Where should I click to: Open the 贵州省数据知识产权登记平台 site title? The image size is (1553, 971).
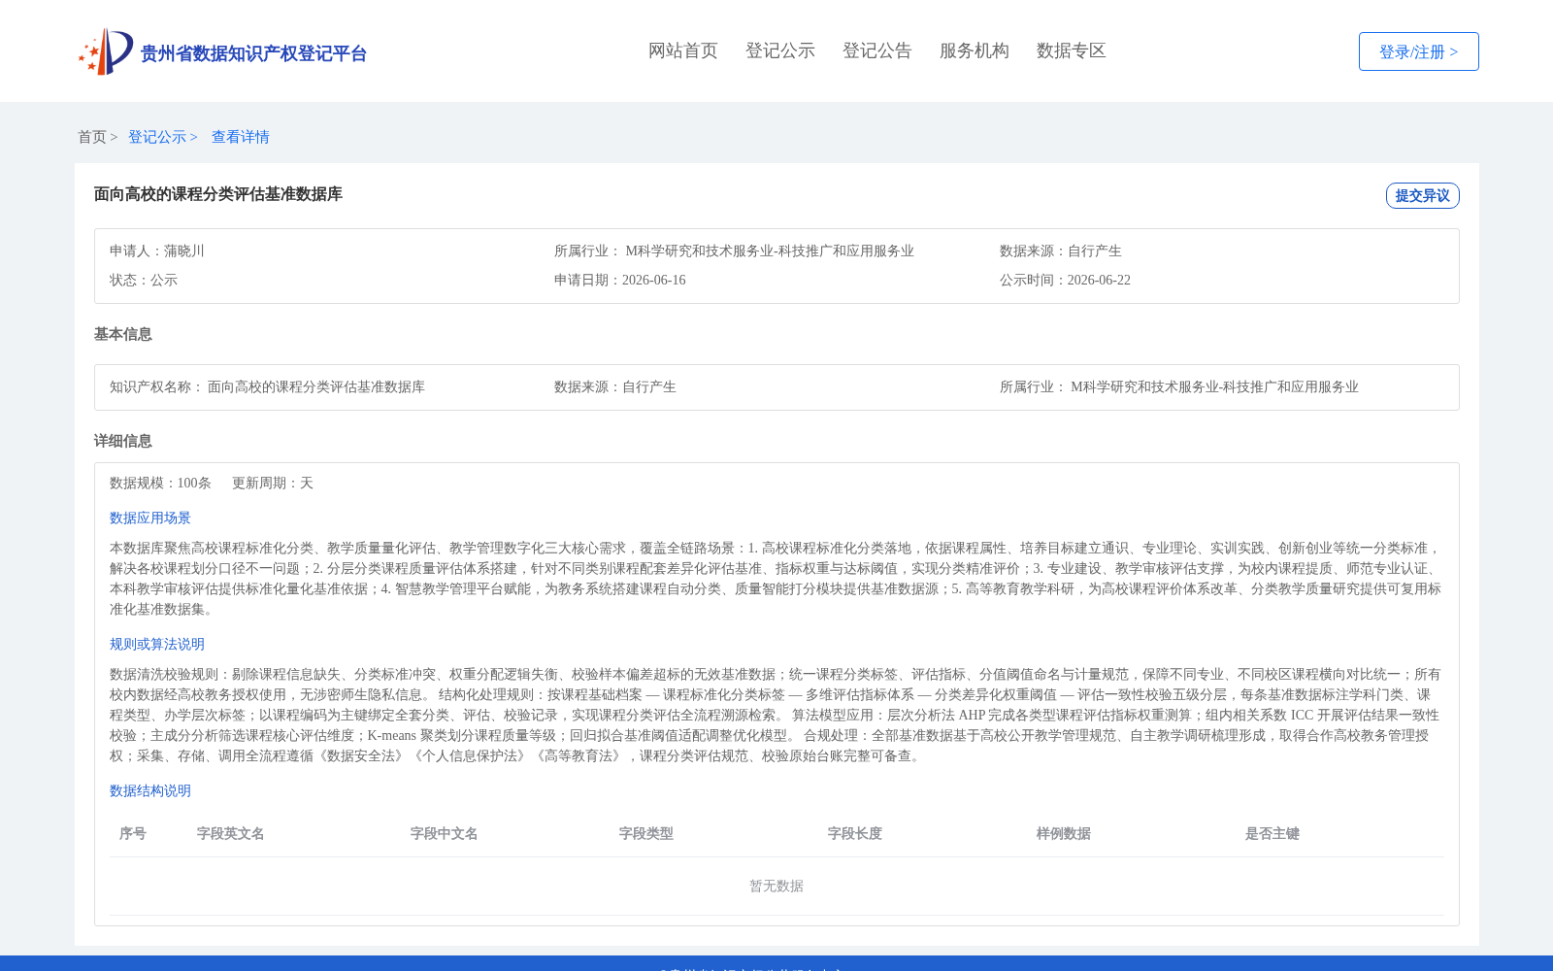point(253,53)
